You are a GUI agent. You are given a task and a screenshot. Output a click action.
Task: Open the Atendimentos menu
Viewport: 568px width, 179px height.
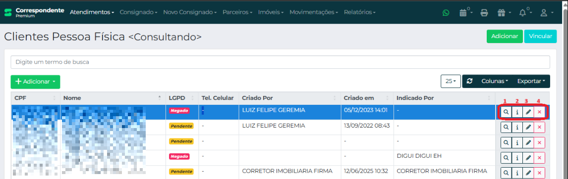(92, 12)
